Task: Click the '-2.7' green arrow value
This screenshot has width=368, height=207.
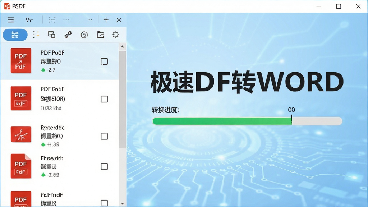Action: click(48, 70)
